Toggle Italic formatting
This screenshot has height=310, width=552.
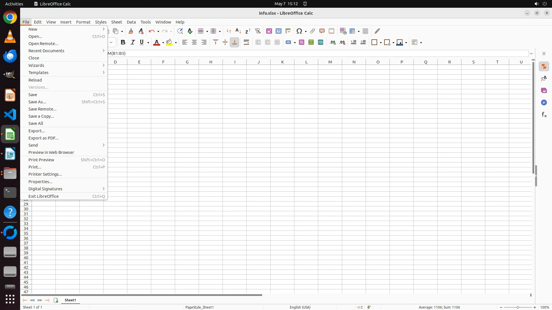133,42
